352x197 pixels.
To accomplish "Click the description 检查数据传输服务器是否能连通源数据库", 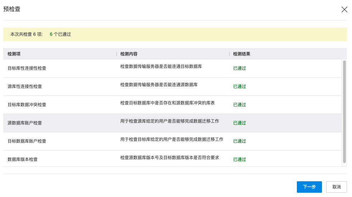I will coord(159,85).
